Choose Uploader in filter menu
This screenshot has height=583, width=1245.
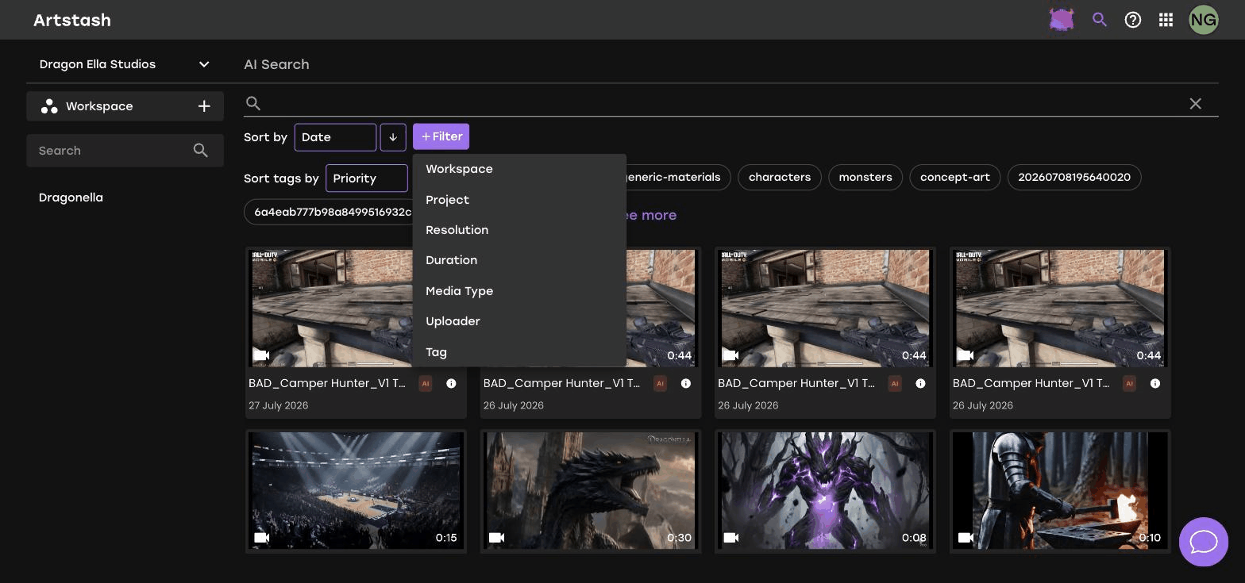[x=519, y=321]
